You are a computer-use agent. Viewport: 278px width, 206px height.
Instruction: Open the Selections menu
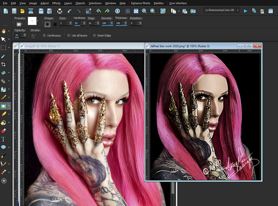(x=95, y=3)
